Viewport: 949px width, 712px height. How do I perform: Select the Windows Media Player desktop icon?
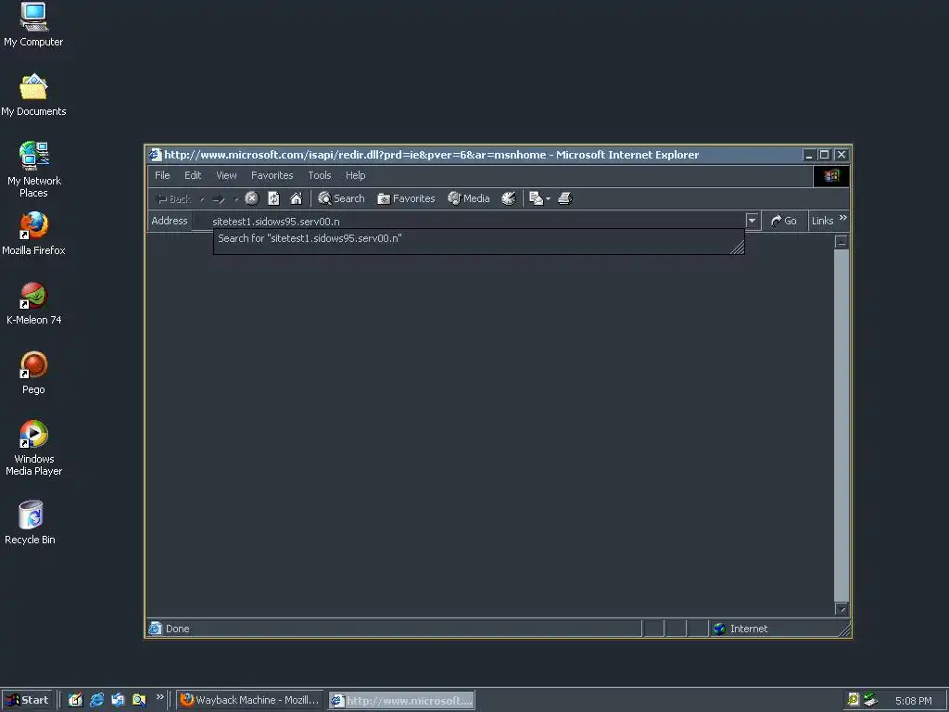coord(34,448)
